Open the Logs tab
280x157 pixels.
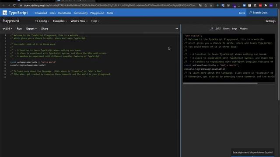tap(234, 29)
